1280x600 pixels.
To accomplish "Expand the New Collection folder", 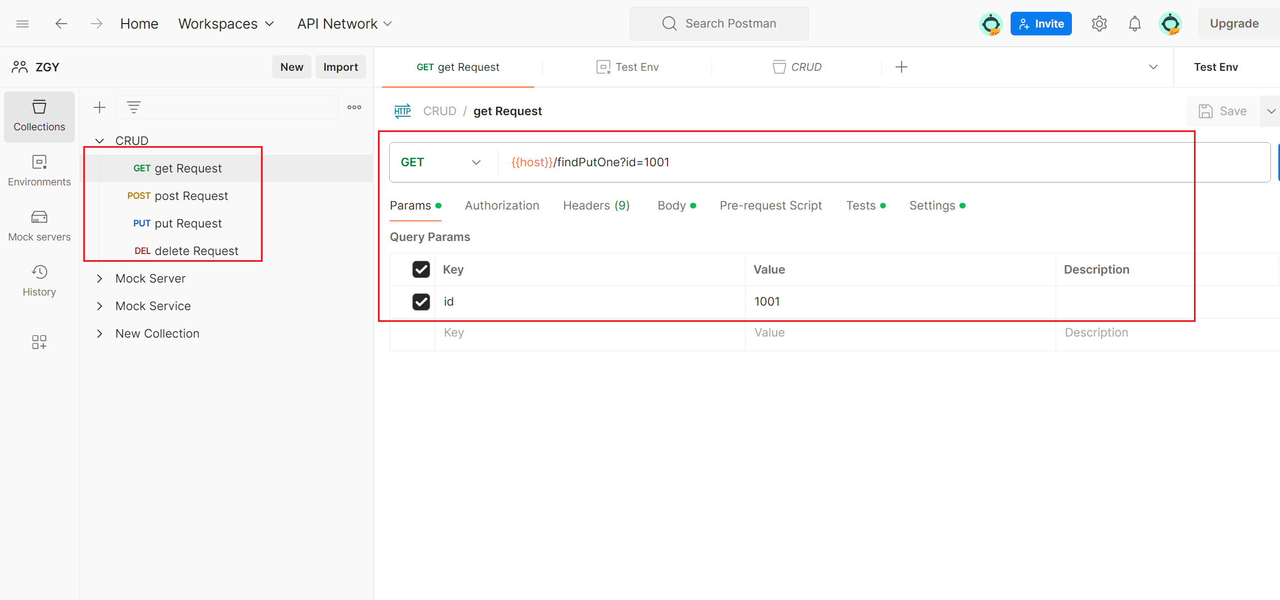I will [100, 334].
